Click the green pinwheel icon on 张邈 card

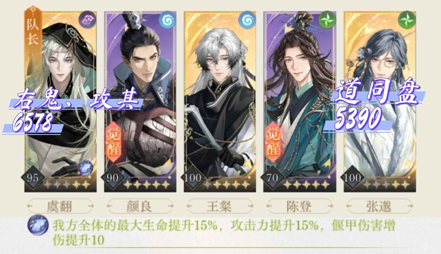click(407, 20)
